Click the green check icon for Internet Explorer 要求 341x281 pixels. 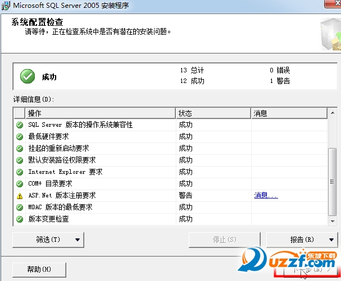pos(20,172)
